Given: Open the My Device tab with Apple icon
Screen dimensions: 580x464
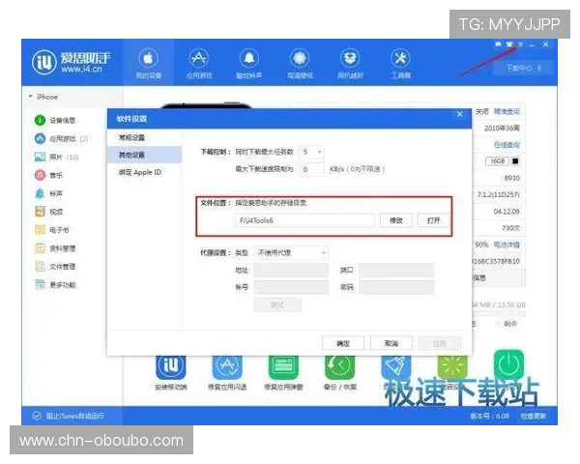Looking at the screenshot, I should [x=148, y=63].
